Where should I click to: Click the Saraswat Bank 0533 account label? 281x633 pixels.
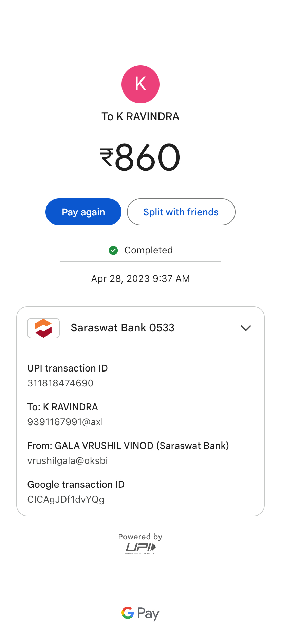pyautogui.click(x=123, y=328)
